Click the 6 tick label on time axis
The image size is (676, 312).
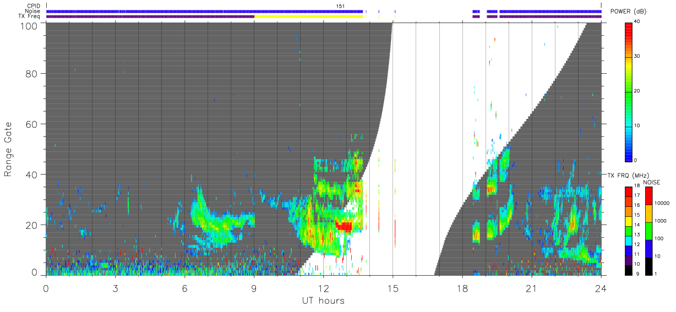(184, 288)
